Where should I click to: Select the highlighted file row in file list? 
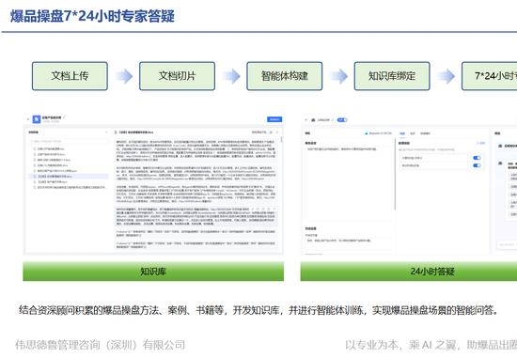pyautogui.click(x=69, y=177)
